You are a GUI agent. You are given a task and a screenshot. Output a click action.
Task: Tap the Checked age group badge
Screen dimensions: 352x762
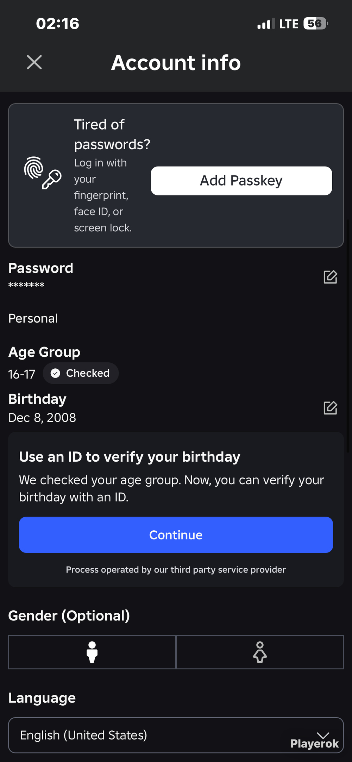(81, 373)
